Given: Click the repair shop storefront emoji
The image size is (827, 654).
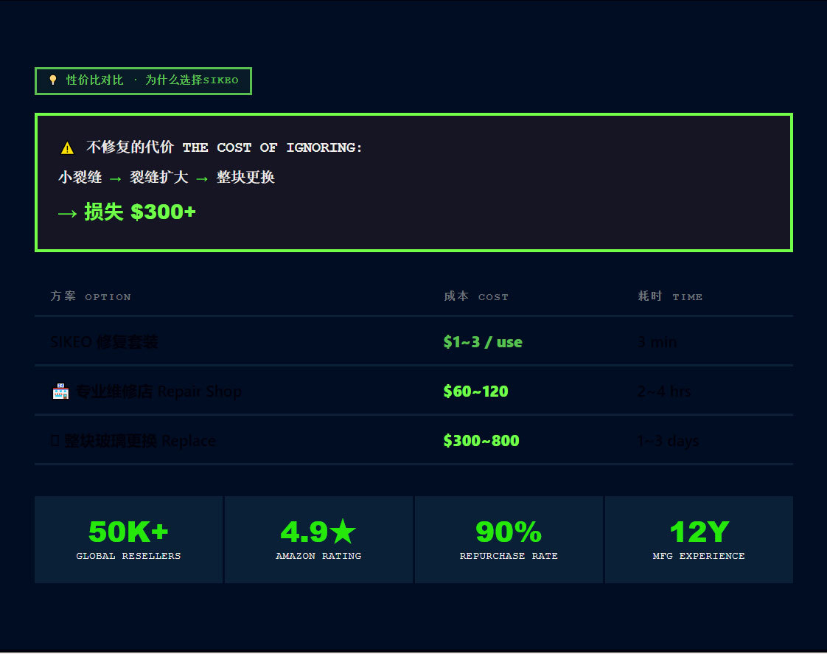Looking at the screenshot, I should coord(60,392).
